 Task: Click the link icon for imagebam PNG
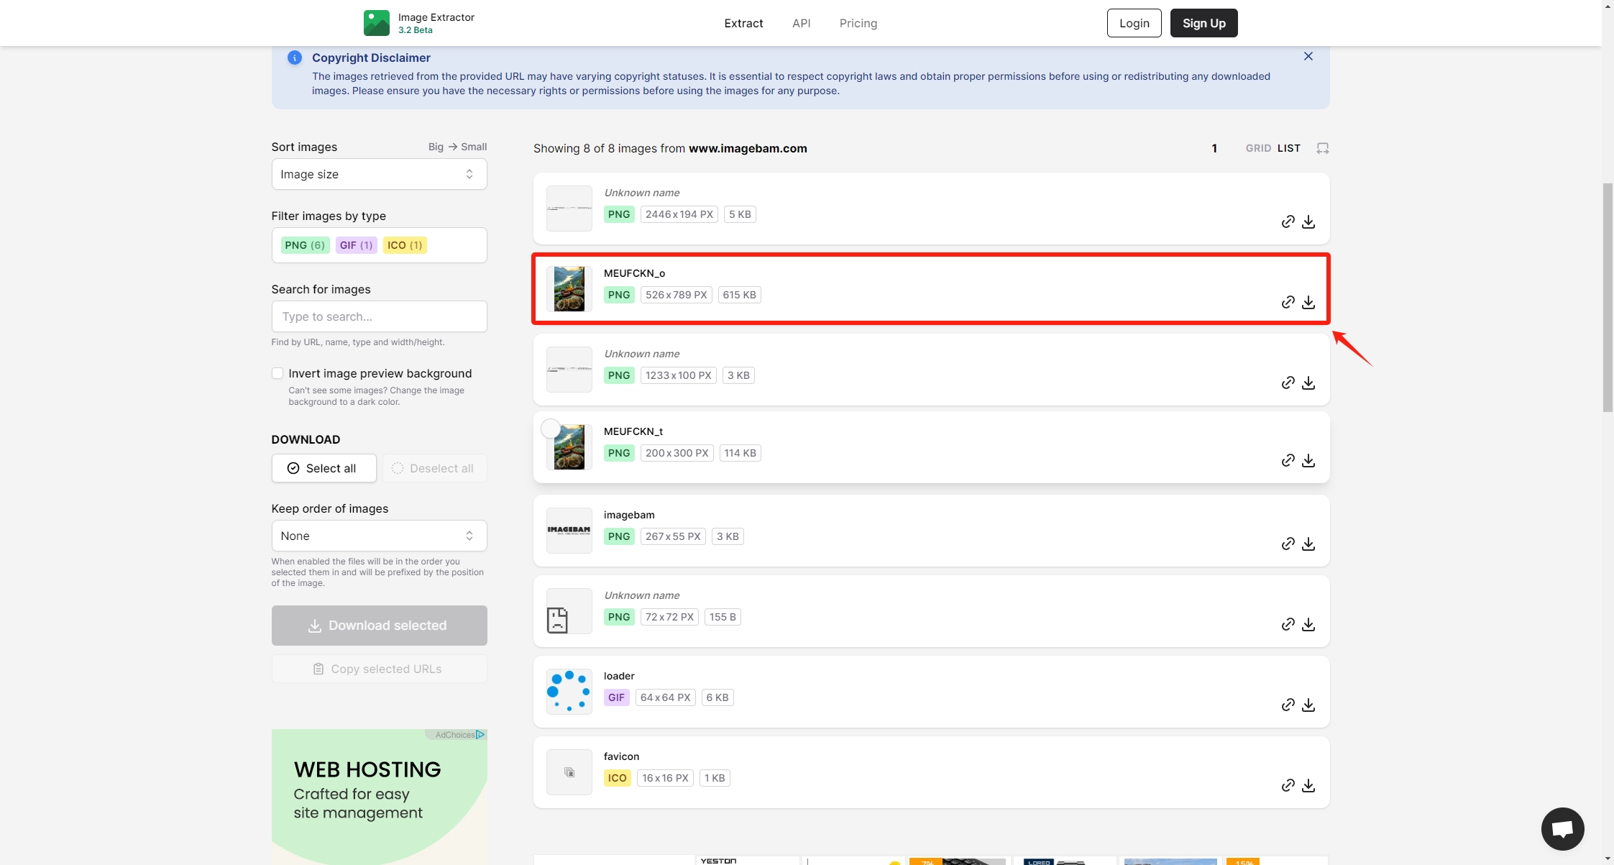click(1288, 544)
